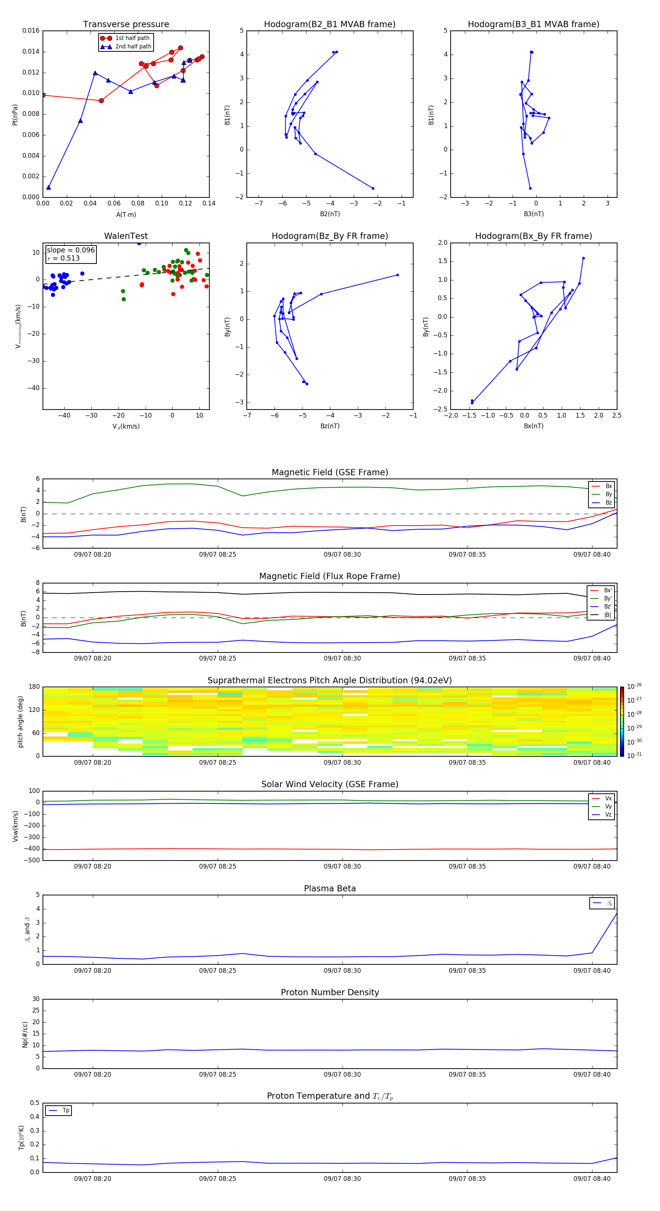
Task: Select "Bx'" in the Flux Rope legend
Action: [601, 590]
